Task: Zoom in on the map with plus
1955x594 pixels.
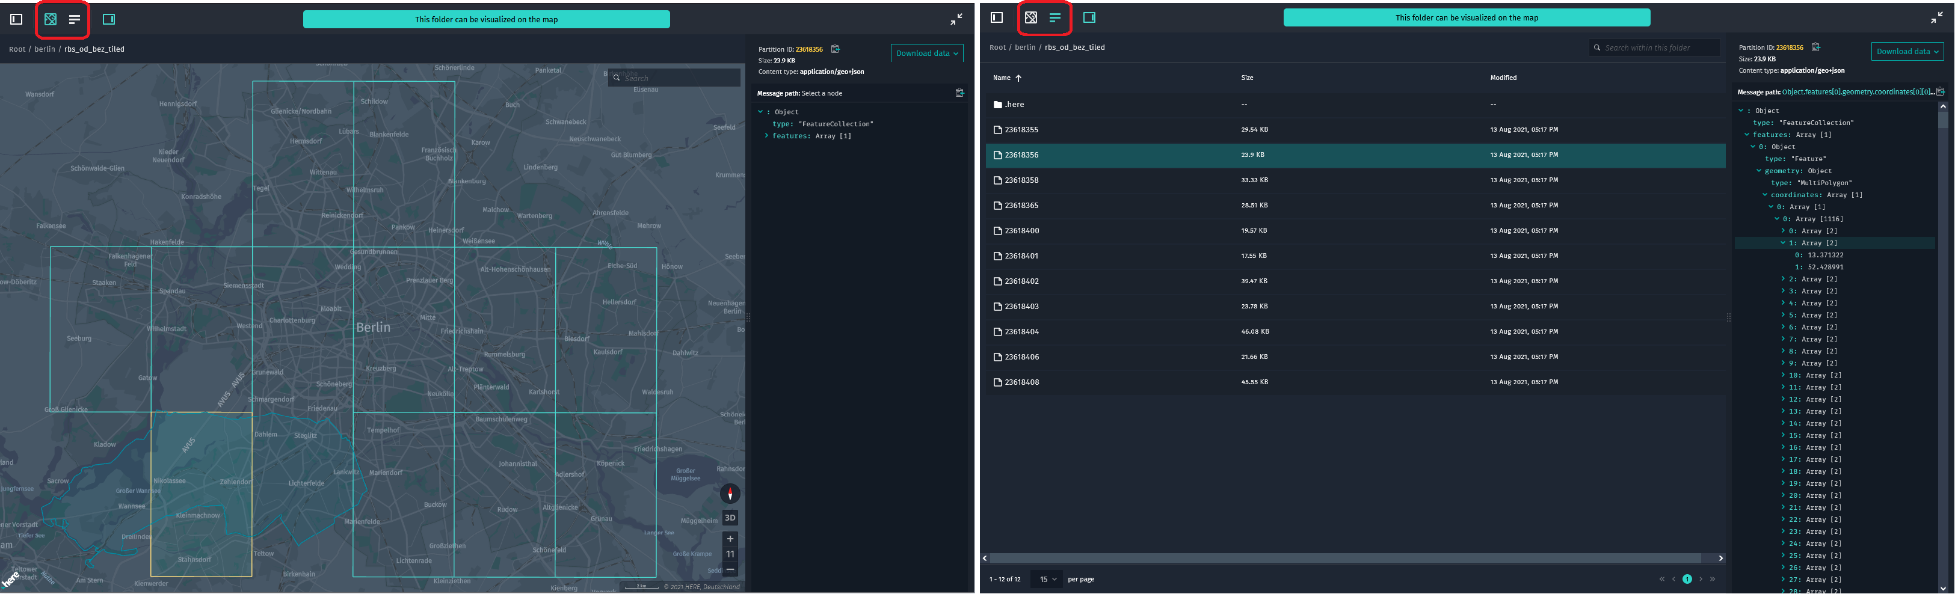Action: point(730,539)
